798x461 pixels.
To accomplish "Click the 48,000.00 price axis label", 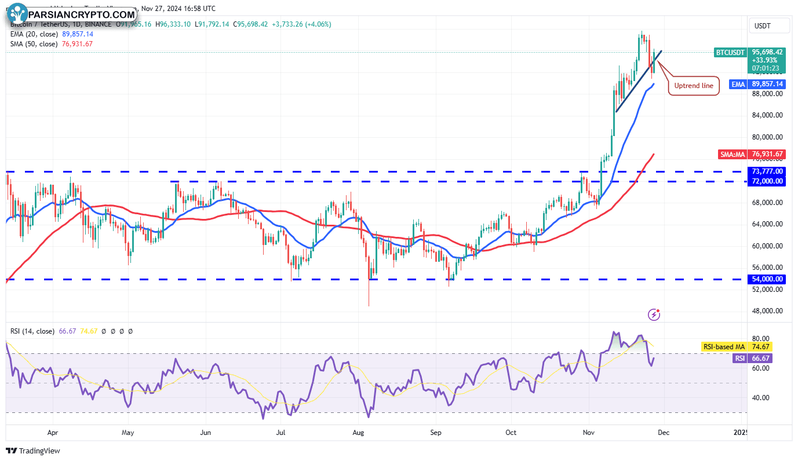I will [x=768, y=311].
